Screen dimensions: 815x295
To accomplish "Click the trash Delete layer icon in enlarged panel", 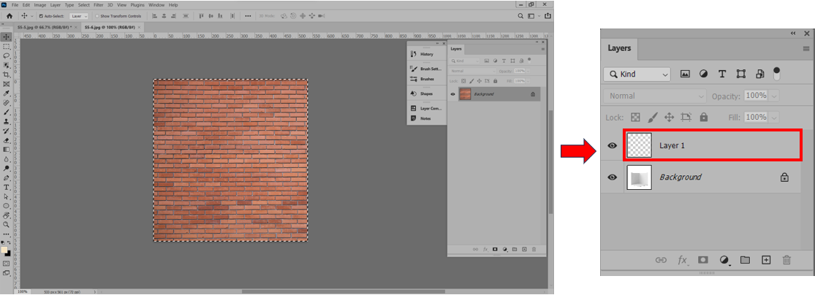I will point(787,260).
